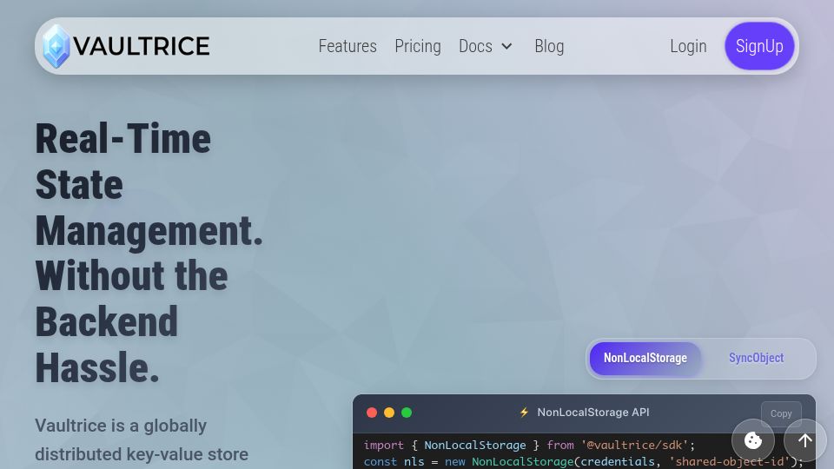Image resolution: width=834 pixels, height=469 pixels.
Task: Go to the Pricing page
Action: pyautogui.click(x=418, y=46)
